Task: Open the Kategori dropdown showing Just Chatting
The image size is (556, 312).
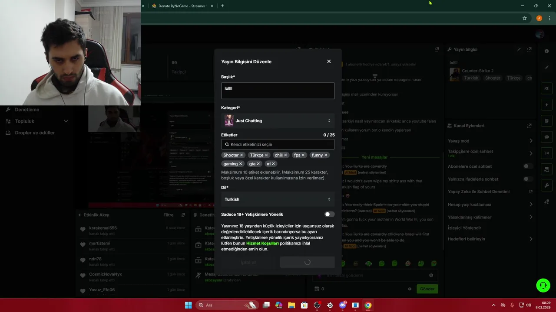Action: tap(278, 120)
